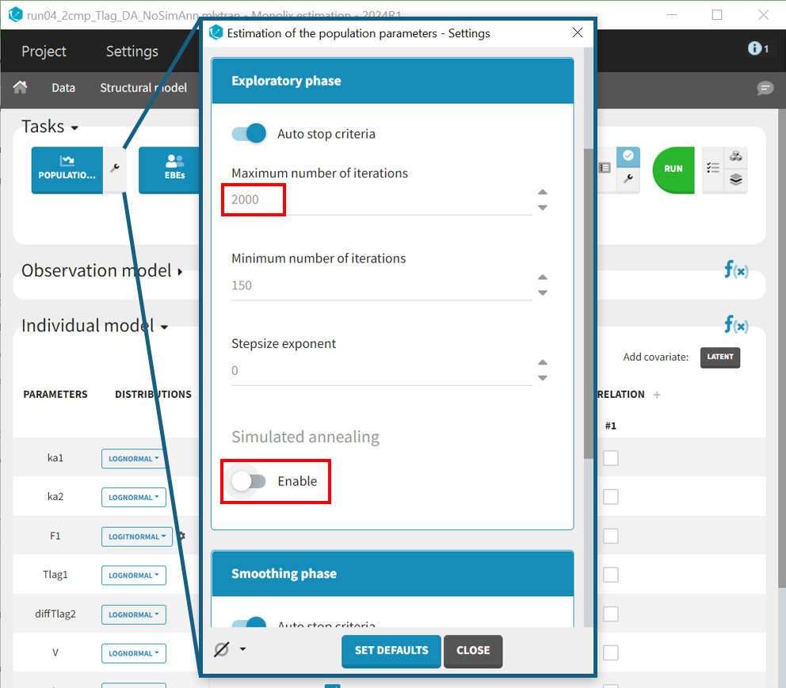Open the ka1 LOGNORMAL distribution dropdown

point(133,458)
